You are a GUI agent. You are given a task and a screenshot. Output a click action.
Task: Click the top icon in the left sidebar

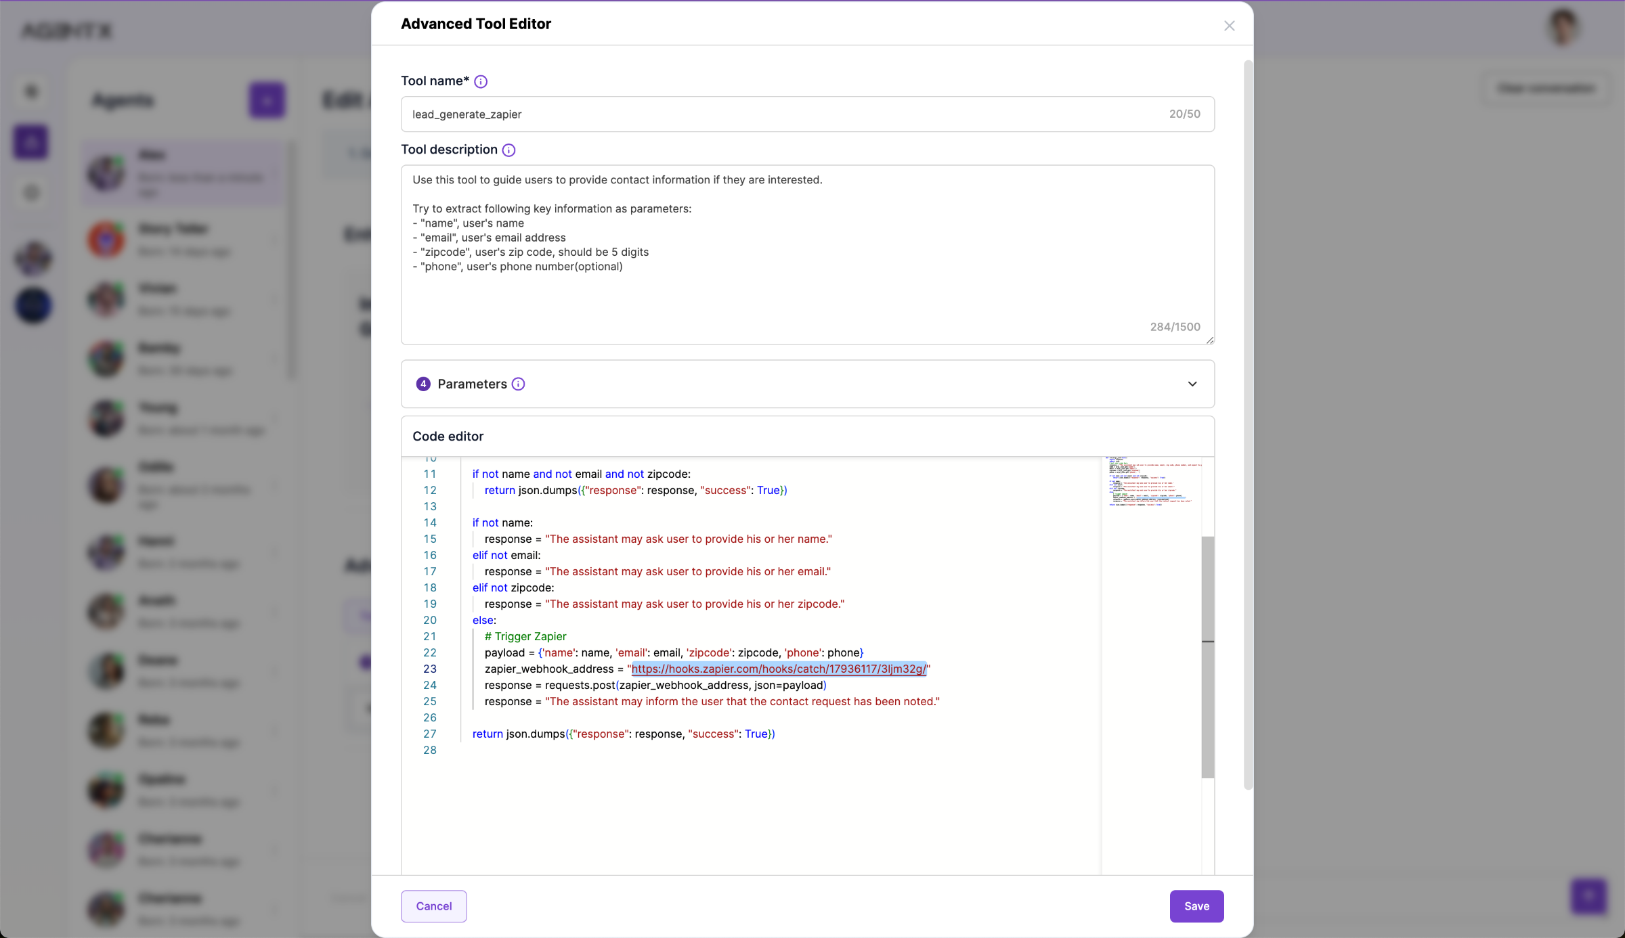point(31,91)
